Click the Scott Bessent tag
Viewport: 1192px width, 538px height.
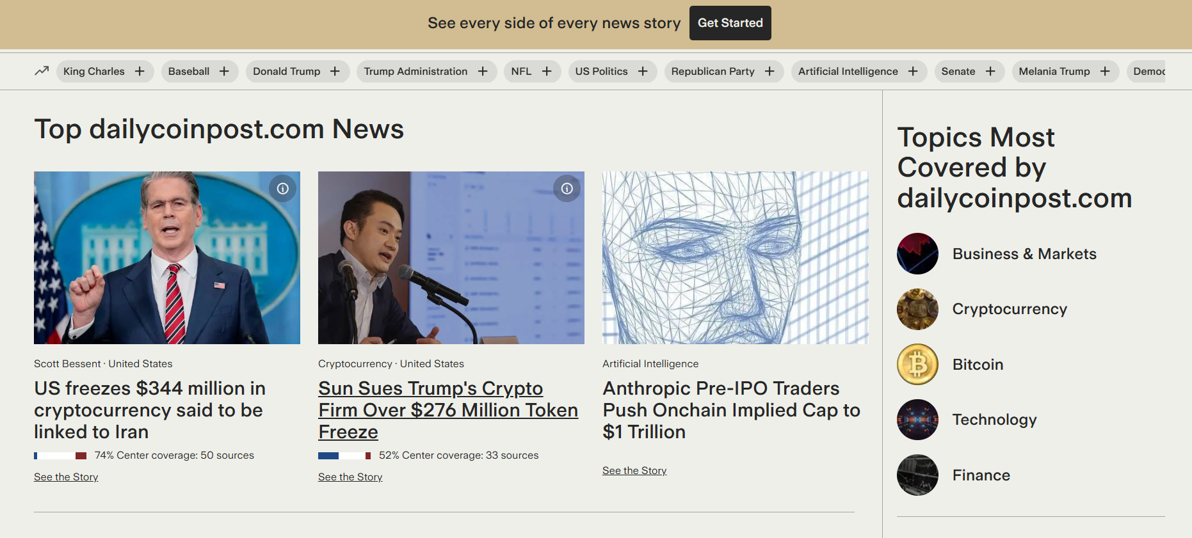(67, 363)
